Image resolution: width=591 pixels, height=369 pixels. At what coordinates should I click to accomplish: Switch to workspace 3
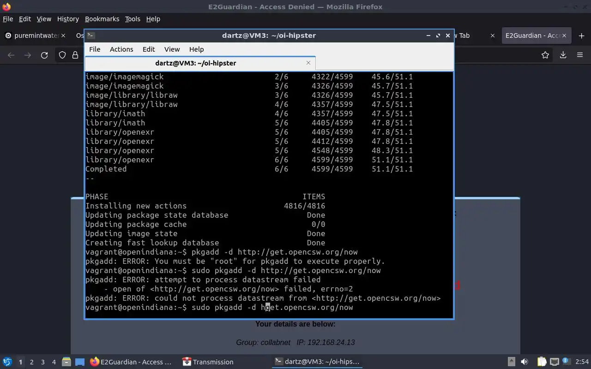pos(43,362)
